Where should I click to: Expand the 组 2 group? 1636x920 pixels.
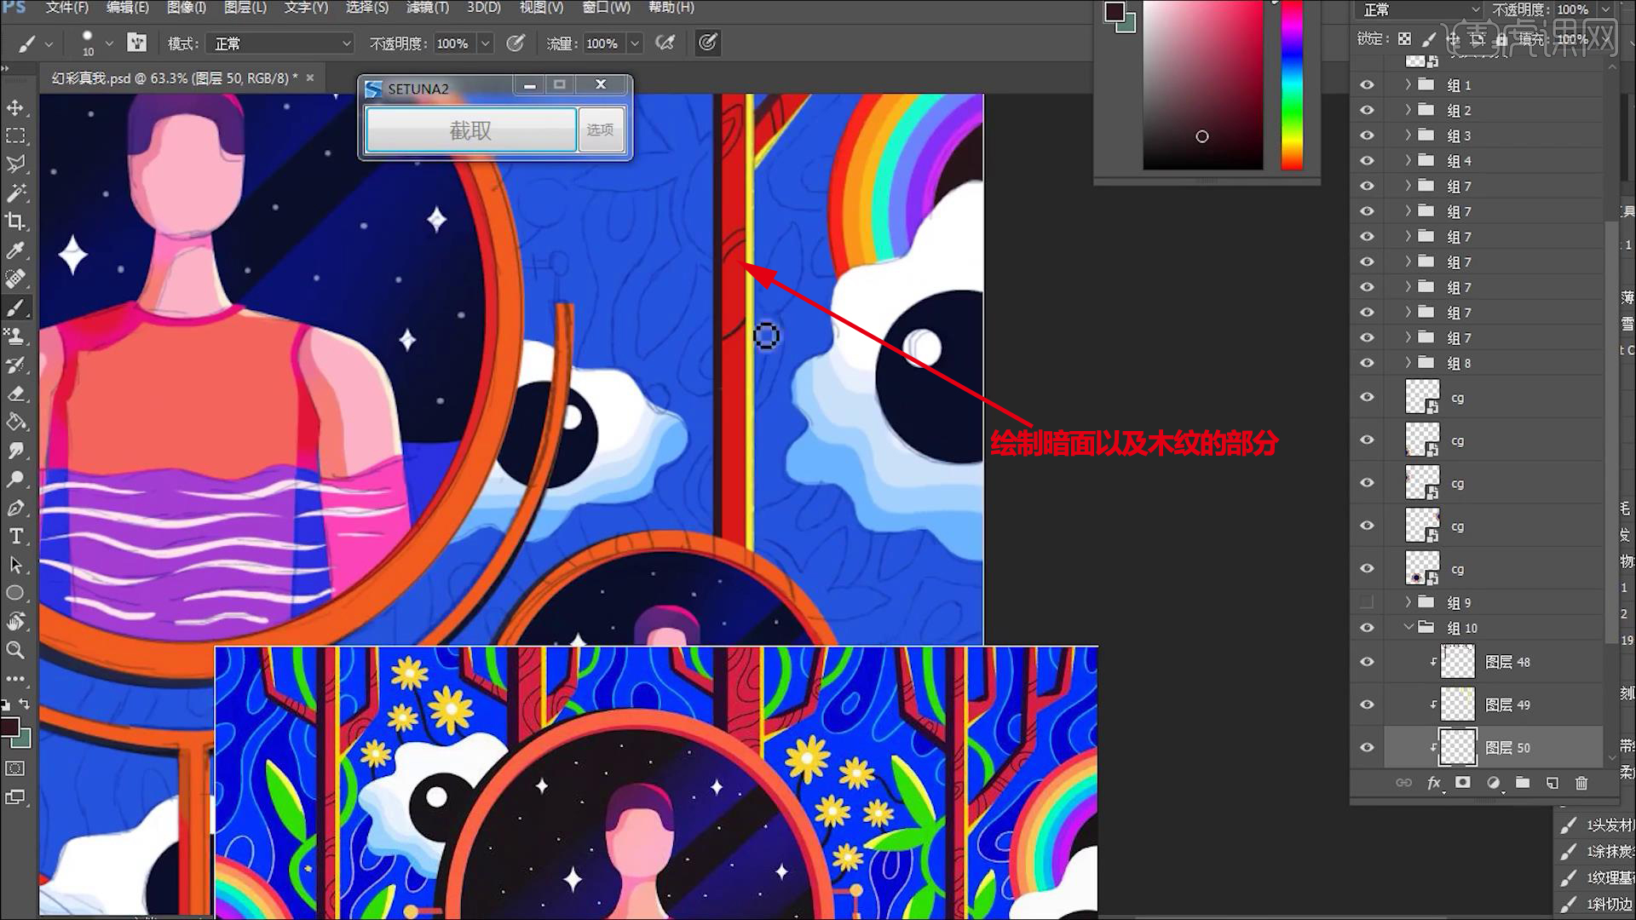point(1408,111)
